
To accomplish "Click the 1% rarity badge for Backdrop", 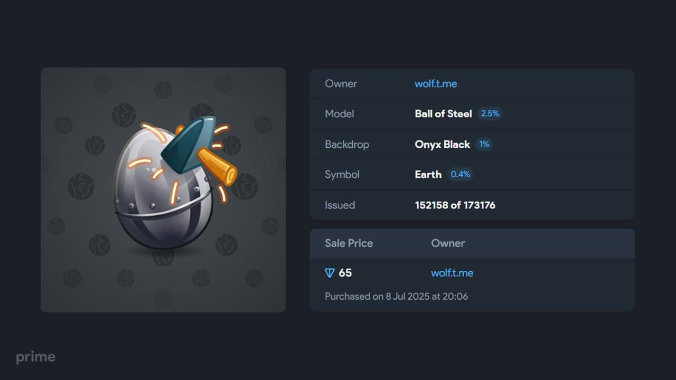I will (x=484, y=144).
